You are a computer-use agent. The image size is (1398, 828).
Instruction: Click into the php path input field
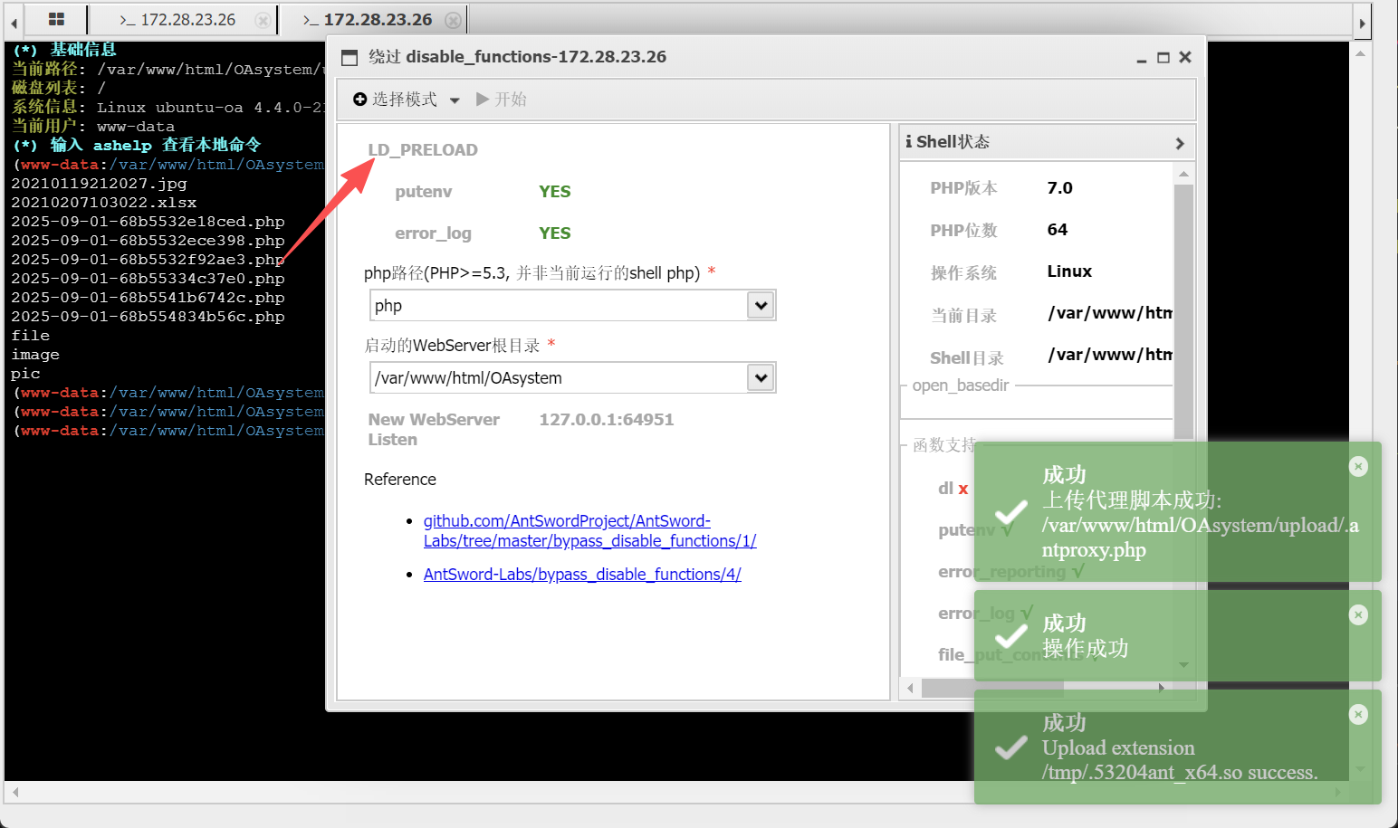tap(558, 306)
